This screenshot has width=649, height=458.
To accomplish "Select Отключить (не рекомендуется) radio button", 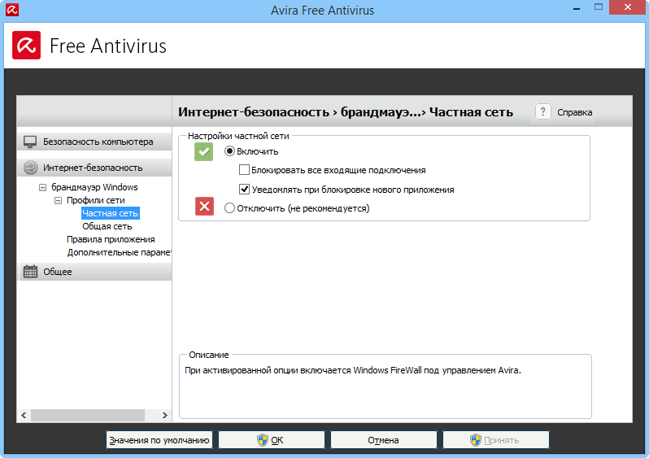I will (229, 208).
